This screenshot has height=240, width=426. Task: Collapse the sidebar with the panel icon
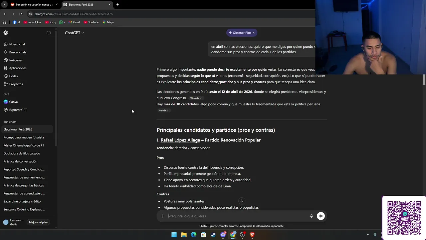point(49,33)
